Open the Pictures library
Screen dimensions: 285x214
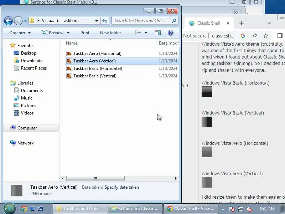click(28, 105)
